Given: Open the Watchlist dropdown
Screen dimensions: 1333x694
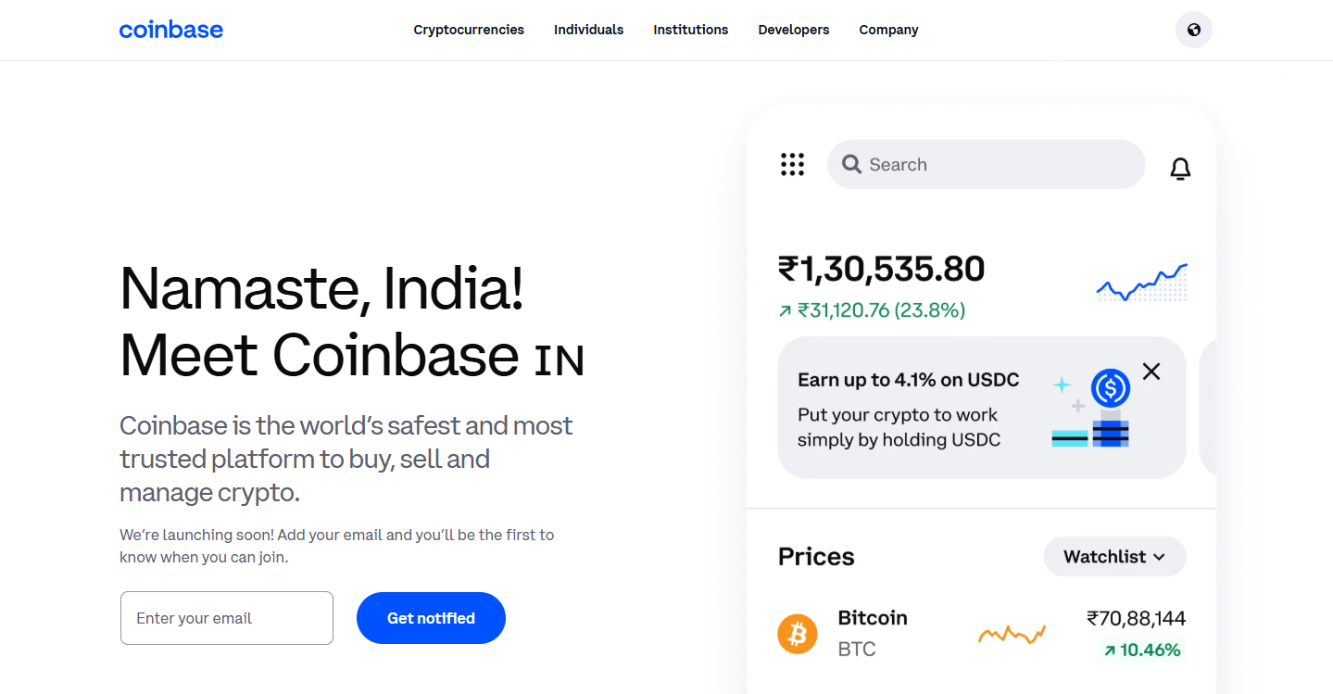Looking at the screenshot, I should point(1114,556).
